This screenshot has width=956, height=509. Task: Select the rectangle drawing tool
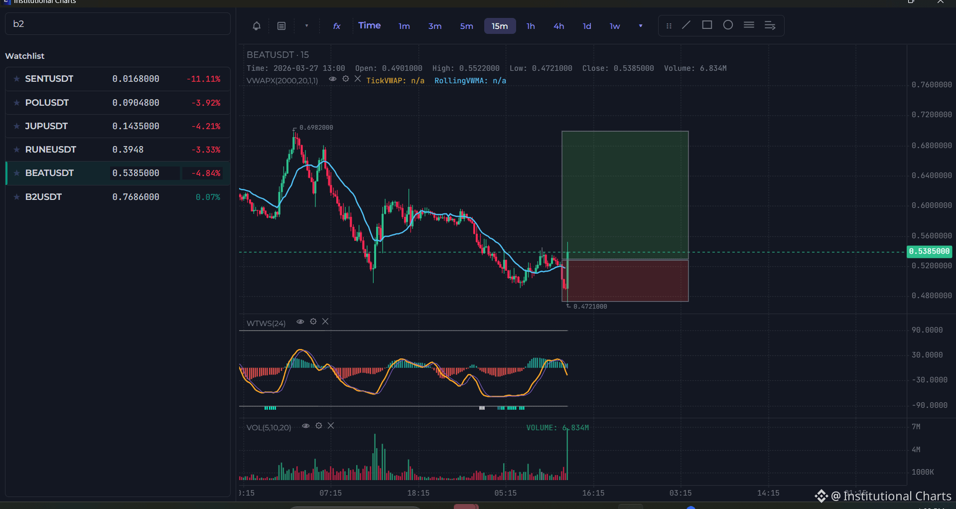[x=707, y=25]
